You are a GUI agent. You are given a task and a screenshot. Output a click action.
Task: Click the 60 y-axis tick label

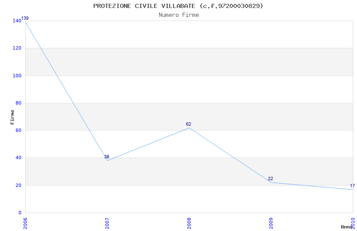18,131
